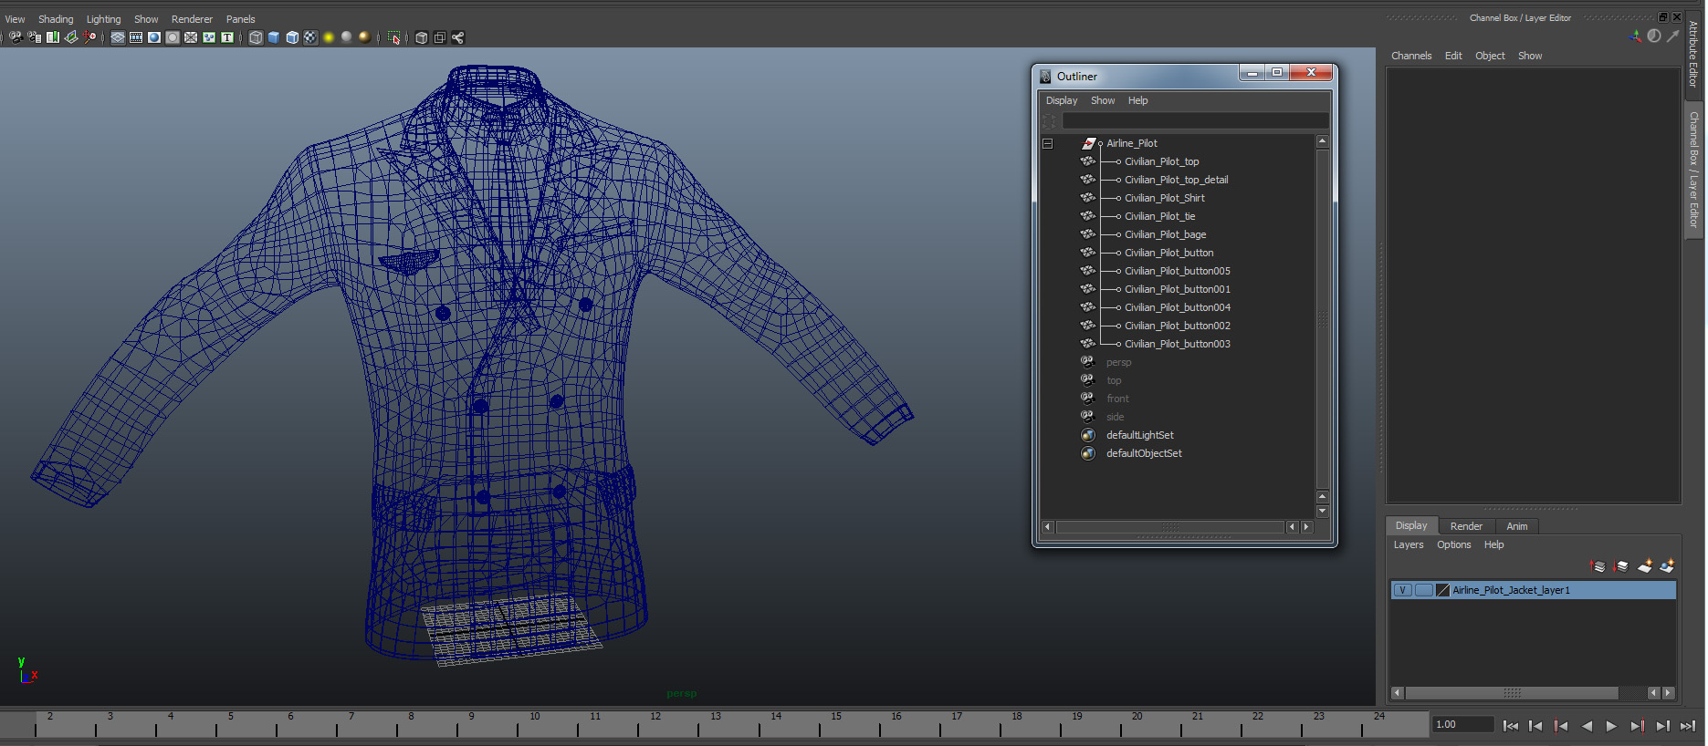Toggle the Field Chart icon
The image size is (1708, 746).
pos(191,37)
